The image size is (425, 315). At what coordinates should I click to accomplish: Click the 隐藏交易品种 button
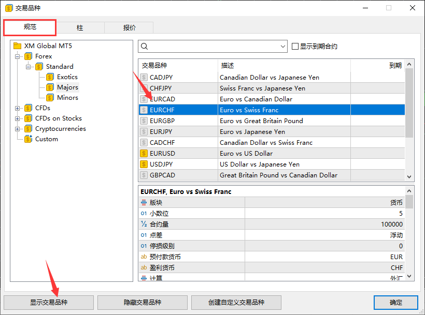[142, 303]
